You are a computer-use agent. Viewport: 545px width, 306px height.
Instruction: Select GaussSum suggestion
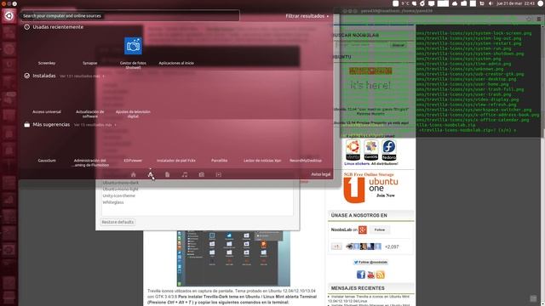[47, 161]
